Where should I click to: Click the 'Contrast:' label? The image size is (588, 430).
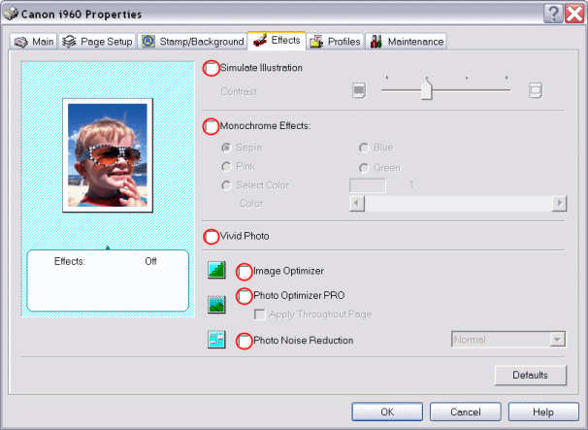(240, 91)
